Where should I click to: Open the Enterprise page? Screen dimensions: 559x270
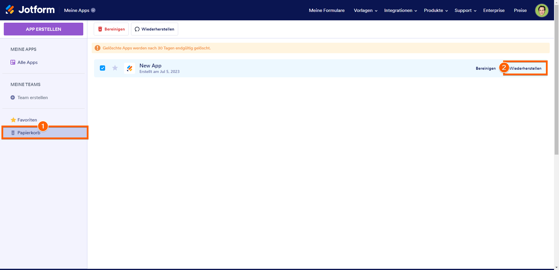494,10
